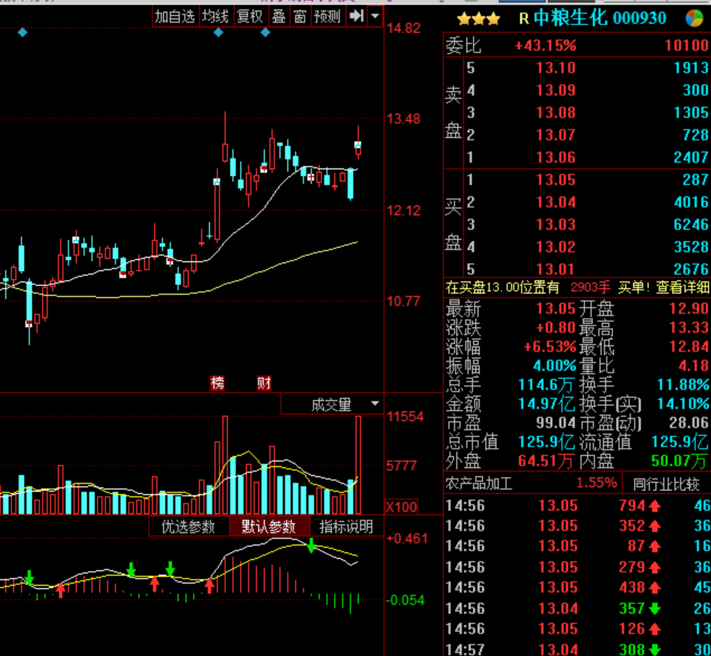Click the arrow-to-bar collapse panel icon
The height and width of the screenshot is (656, 711).
(357, 16)
